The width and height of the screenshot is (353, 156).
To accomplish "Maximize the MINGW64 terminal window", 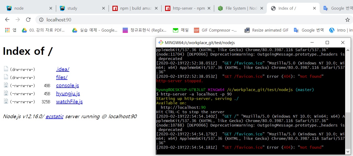I will (327, 43).
